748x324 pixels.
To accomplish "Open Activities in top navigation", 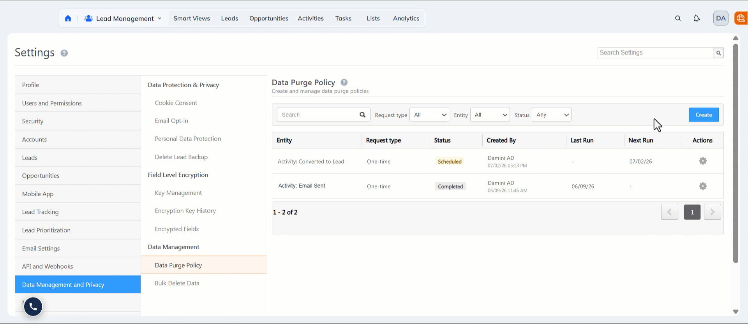I will click(310, 18).
